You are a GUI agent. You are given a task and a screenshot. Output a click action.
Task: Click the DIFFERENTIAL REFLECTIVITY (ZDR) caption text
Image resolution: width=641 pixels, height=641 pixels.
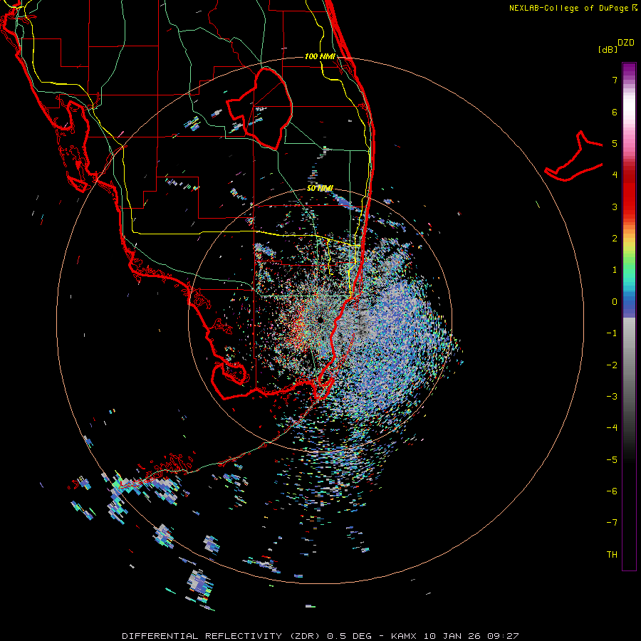click(223, 636)
